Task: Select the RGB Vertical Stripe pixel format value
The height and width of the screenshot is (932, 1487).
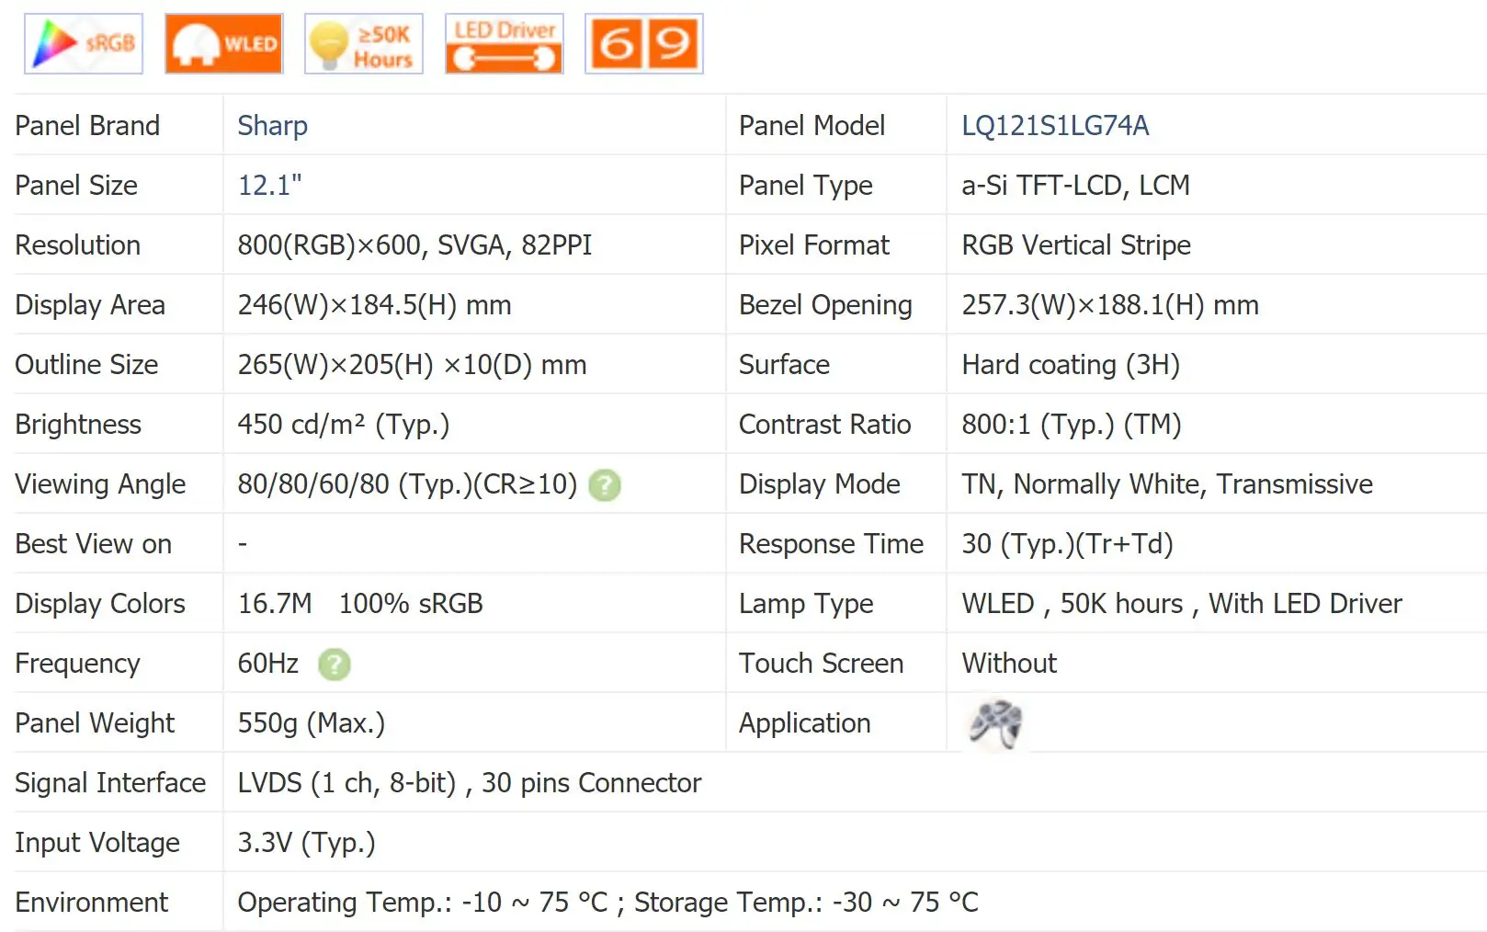Action: click(1076, 245)
